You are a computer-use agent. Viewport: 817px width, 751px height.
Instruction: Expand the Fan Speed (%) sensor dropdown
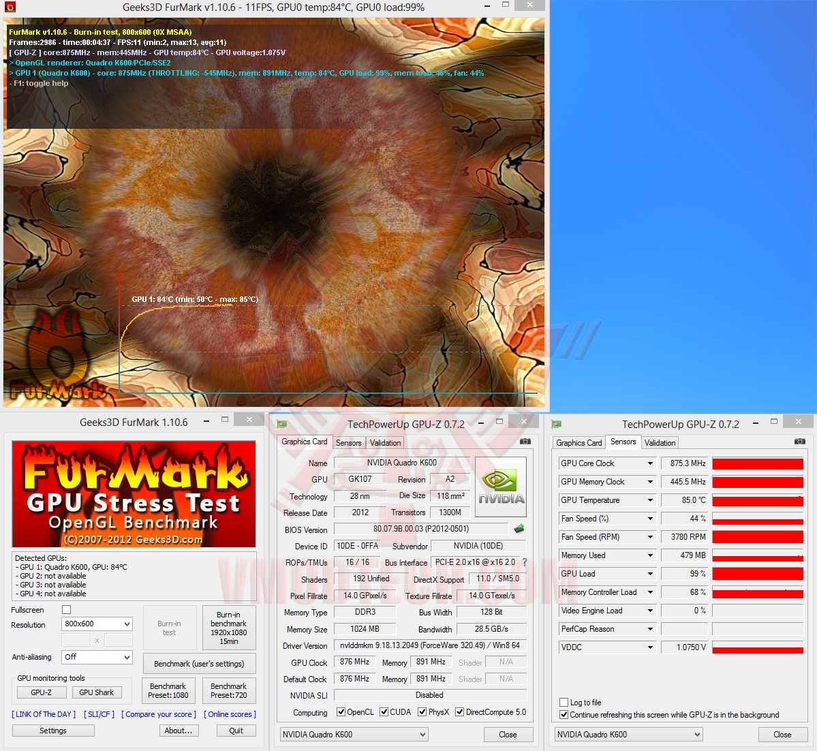click(x=650, y=519)
